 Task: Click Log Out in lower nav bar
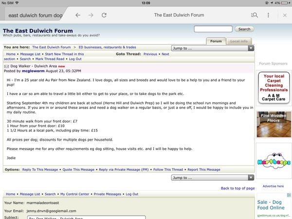click(x=132, y=194)
